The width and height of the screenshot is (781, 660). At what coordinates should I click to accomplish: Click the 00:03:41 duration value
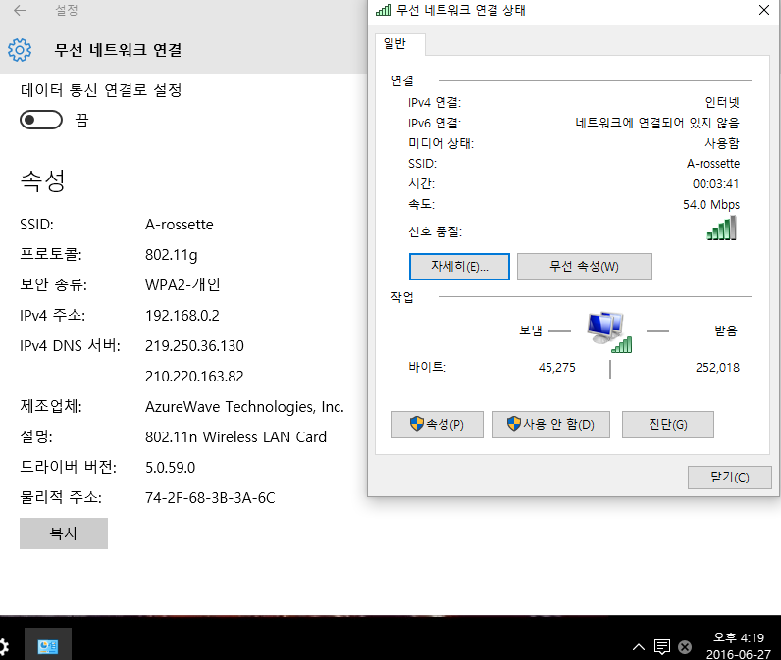(x=715, y=184)
